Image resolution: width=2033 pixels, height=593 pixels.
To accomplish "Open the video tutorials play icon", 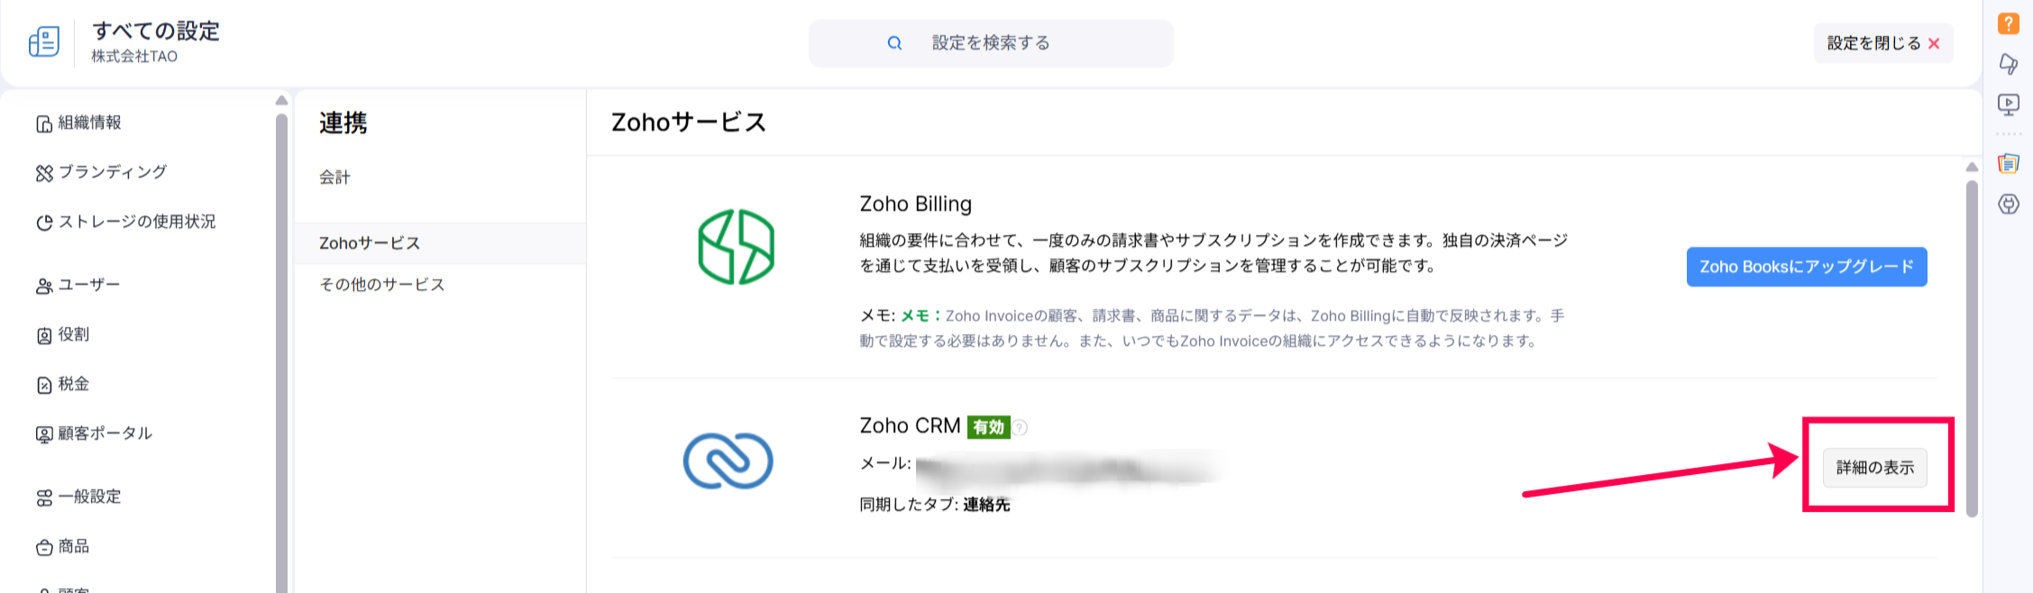I will pyautogui.click(x=2009, y=105).
